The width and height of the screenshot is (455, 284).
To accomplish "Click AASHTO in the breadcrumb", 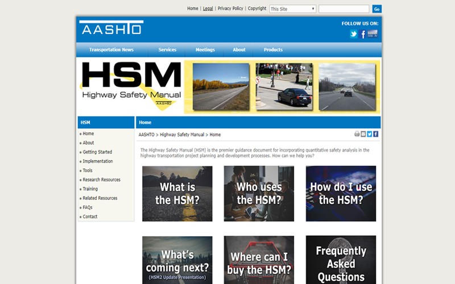I will pos(147,135).
